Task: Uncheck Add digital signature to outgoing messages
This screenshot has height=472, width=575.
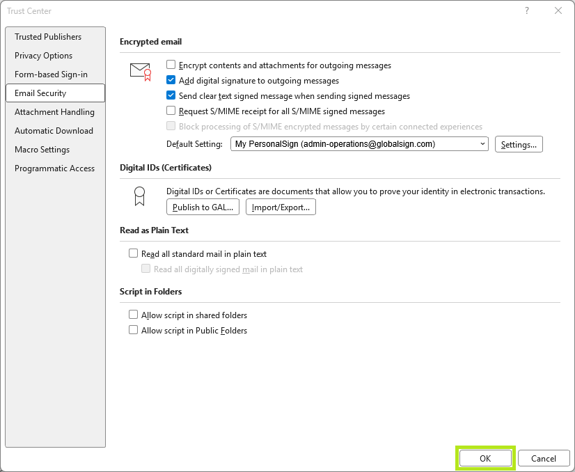Action: click(x=171, y=81)
